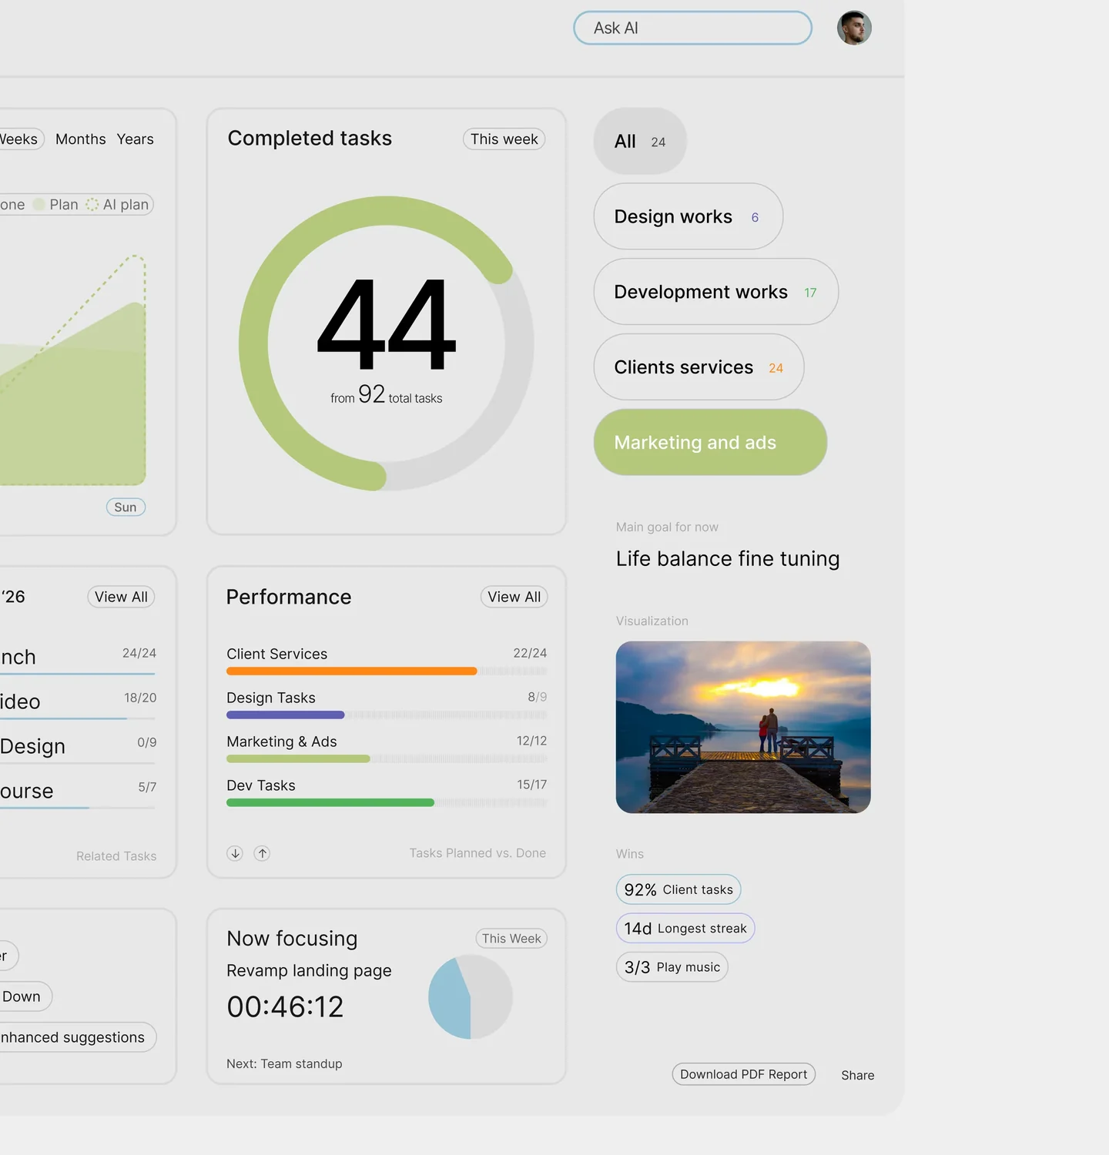The height and width of the screenshot is (1155, 1109).
Task: Click the AI plan dashed circle icon
Action: pos(92,204)
